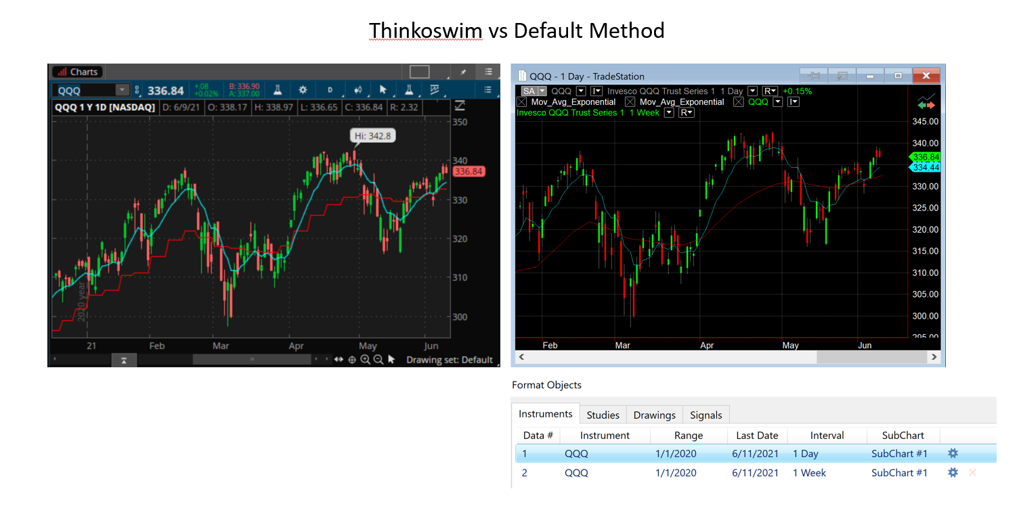Zoom out with the magnifier minus icon
This screenshot has width=1021, height=510.
[378, 360]
